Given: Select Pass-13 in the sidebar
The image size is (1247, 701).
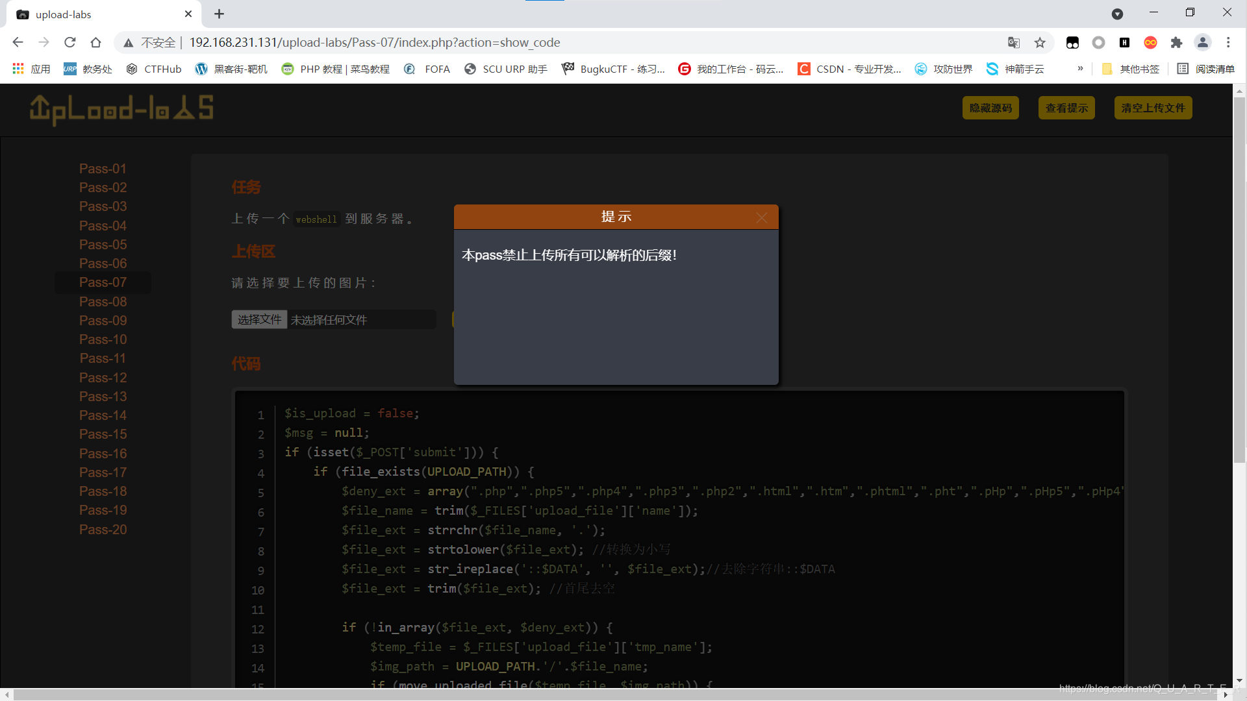Looking at the screenshot, I should pyautogui.click(x=103, y=397).
